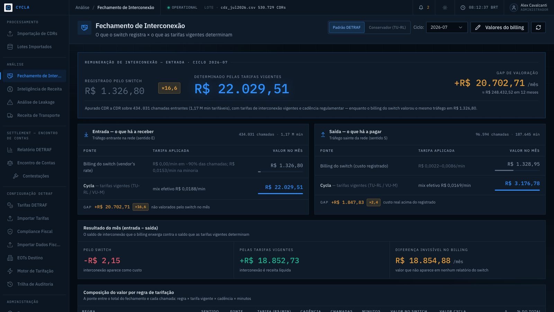The height and width of the screenshot is (312, 554).
Task: Click the Composição do valor por regra heading
Action: [129, 293]
